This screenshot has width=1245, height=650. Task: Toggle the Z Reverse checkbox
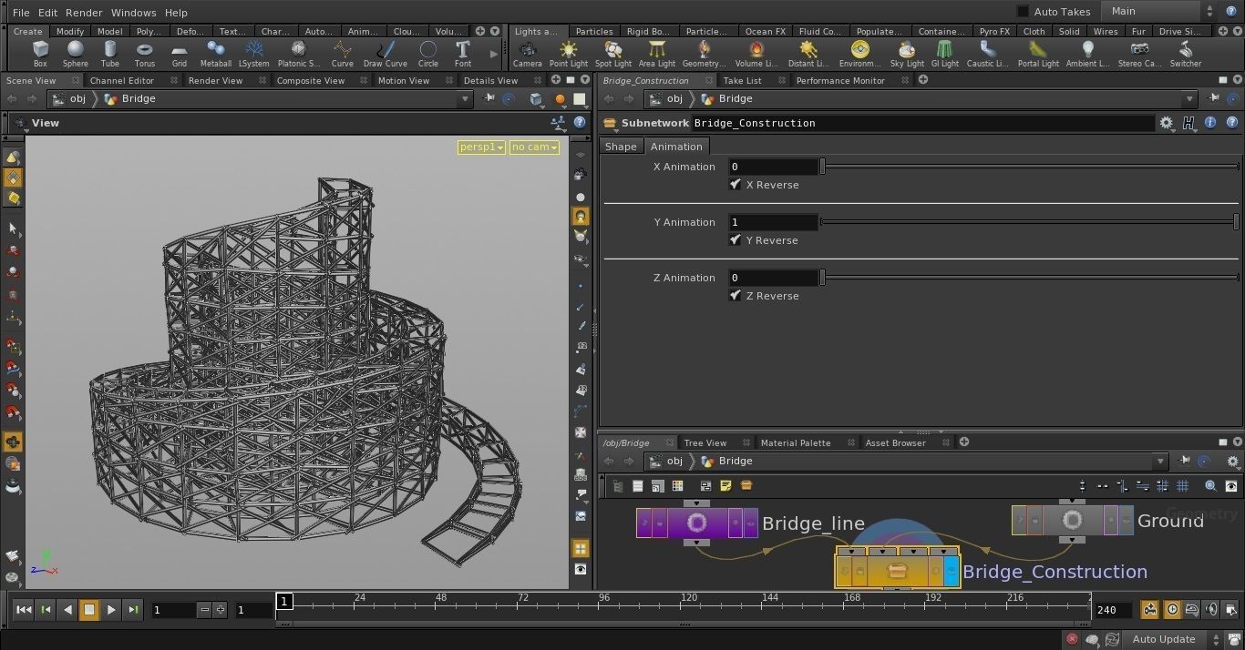(736, 296)
